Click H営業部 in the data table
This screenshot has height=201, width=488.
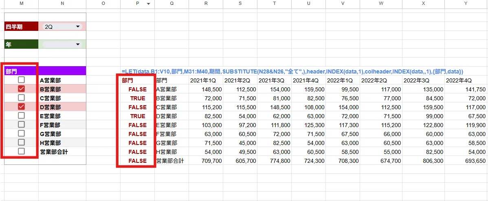tap(167, 152)
